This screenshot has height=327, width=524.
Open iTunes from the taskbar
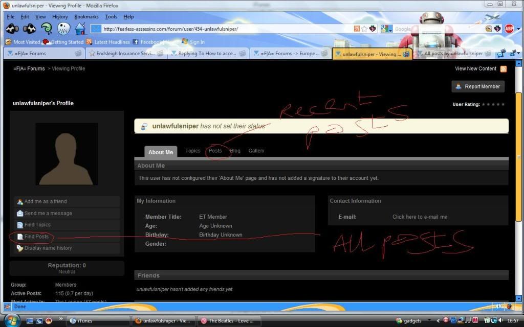[x=98, y=321]
